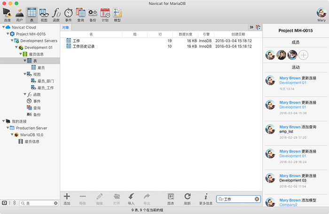Click Mary Brown in the emp_list activity
329x214 pixels.
click(x=290, y=127)
